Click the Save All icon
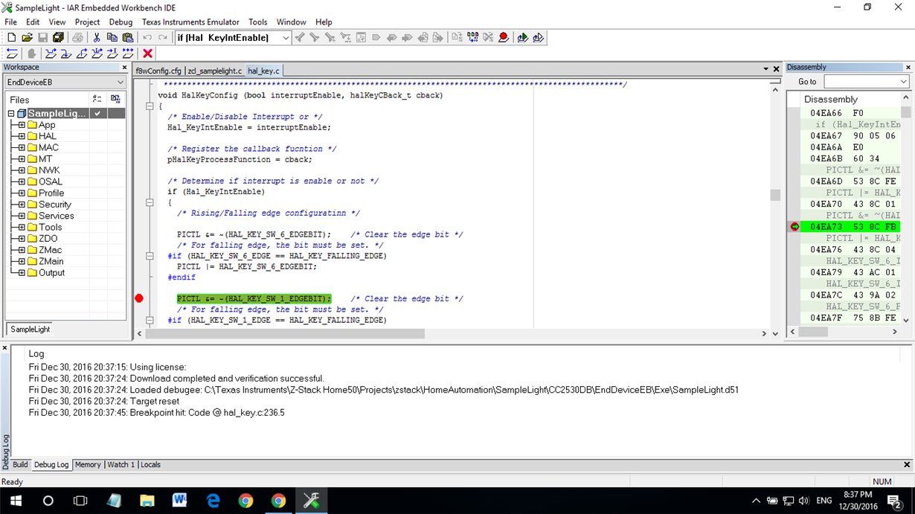Image resolution: width=915 pixels, height=514 pixels. point(58,37)
